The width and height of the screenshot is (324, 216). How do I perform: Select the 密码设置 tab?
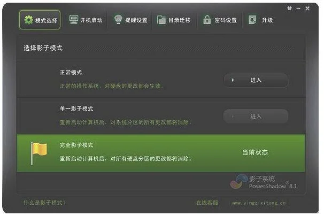[226, 20]
